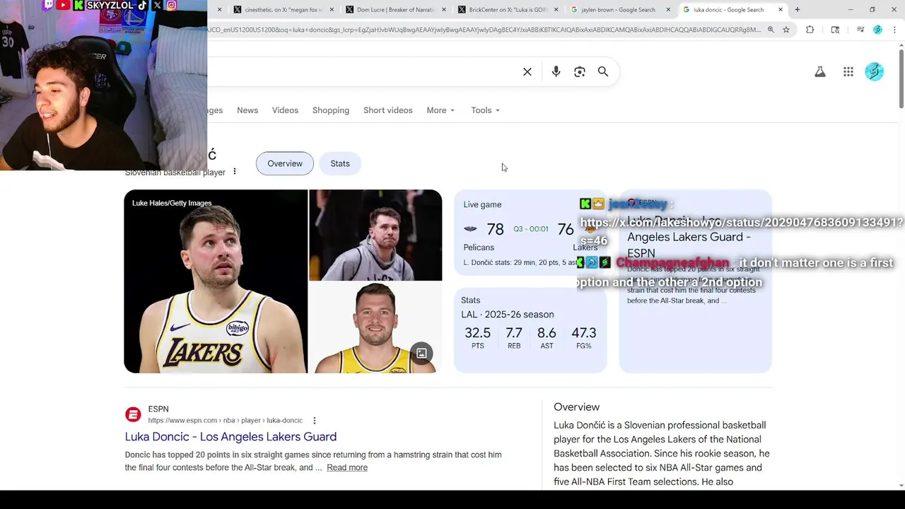Open the three-dot menu of the ESPN result
Image resolution: width=905 pixels, height=509 pixels.
click(x=315, y=421)
